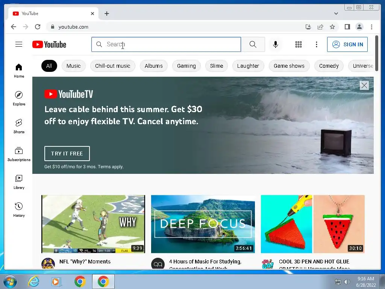Open Subscriptions in sidebar
385x289 pixels.
tap(19, 154)
